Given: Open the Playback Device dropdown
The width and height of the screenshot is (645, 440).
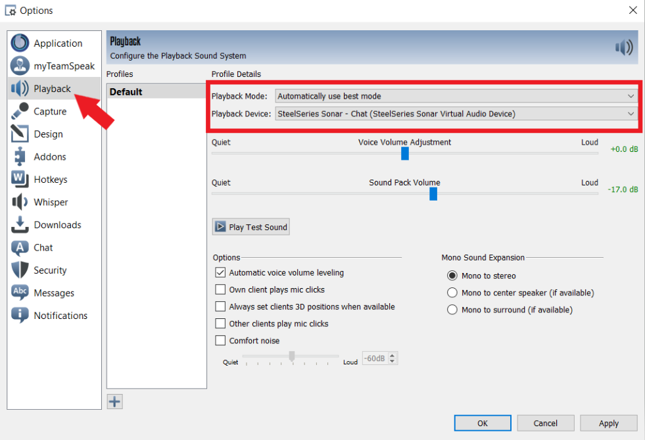Looking at the screenshot, I should coord(456,114).
